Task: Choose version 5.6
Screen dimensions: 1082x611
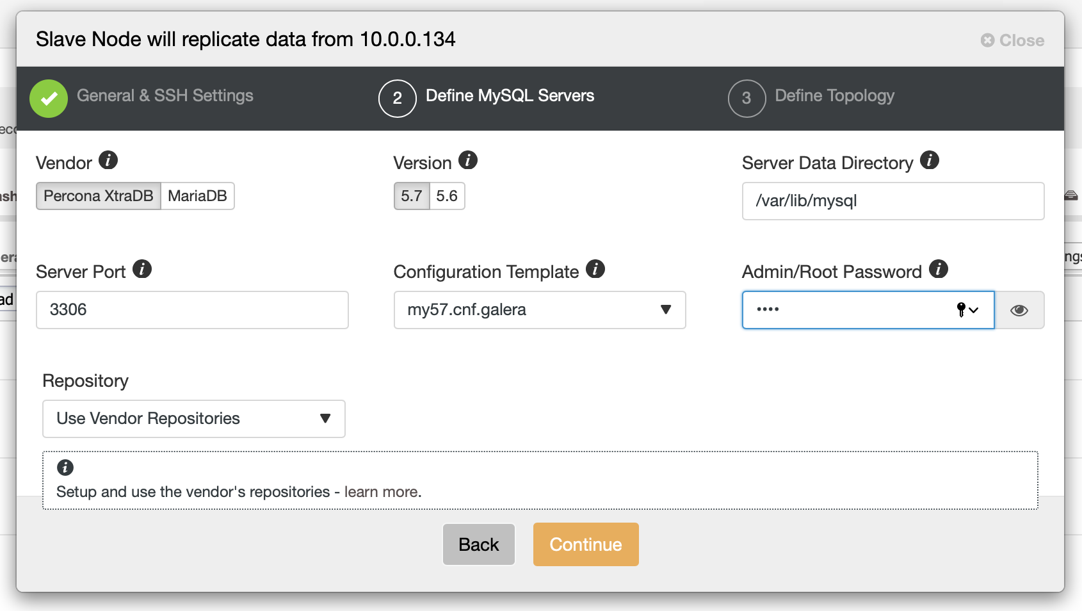Action: point(447,196)
